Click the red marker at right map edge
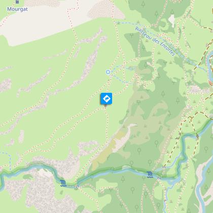Viewport: 213px width, 213px height. pos(211,83)
